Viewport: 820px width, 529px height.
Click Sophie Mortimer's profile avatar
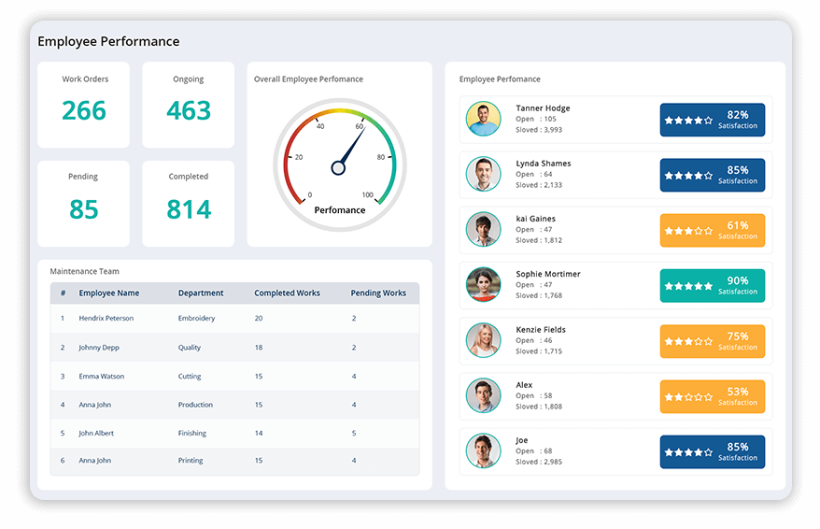click(x=483, y=285)
